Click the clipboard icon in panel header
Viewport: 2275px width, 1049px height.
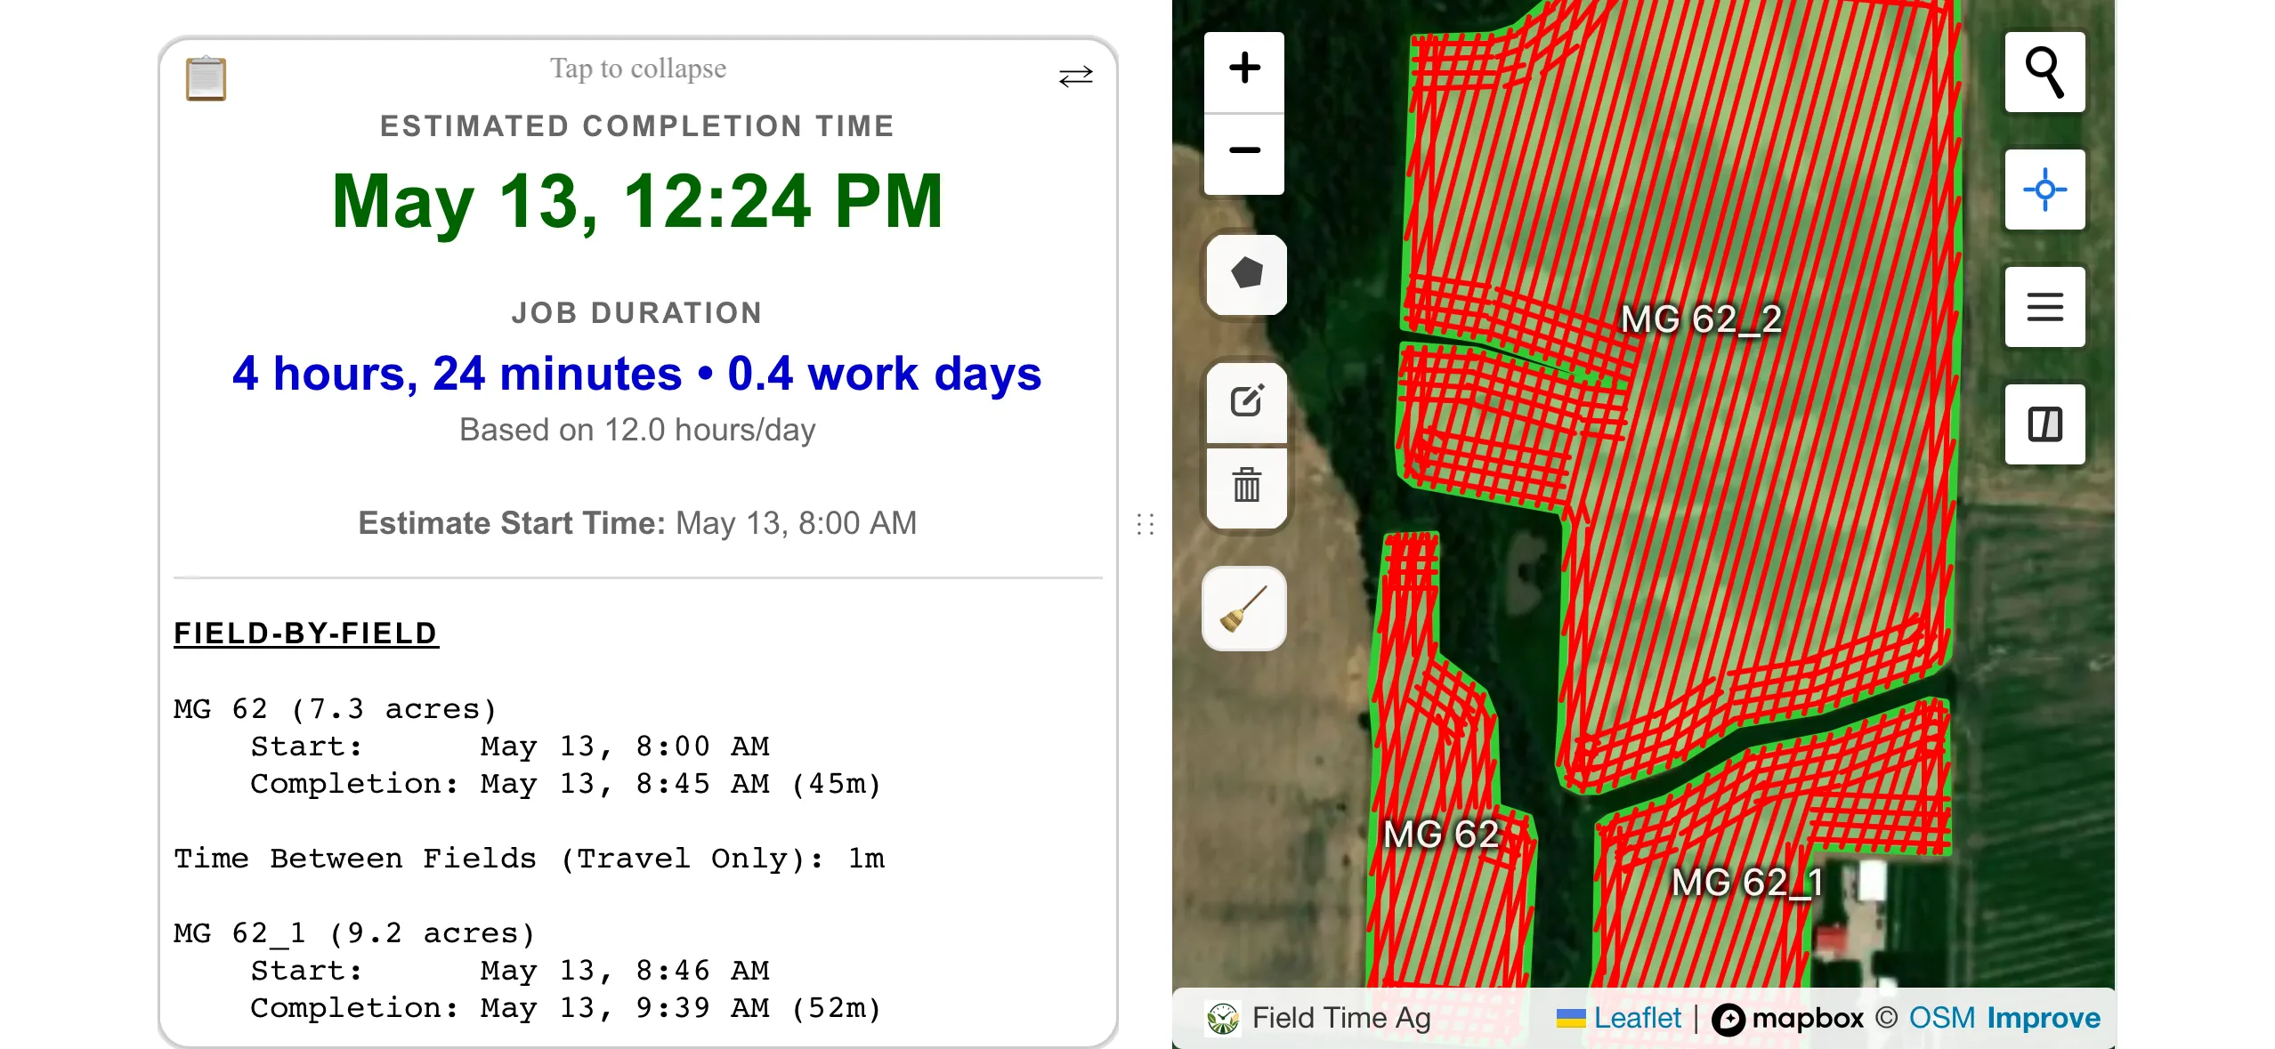(x=206, y=78)
